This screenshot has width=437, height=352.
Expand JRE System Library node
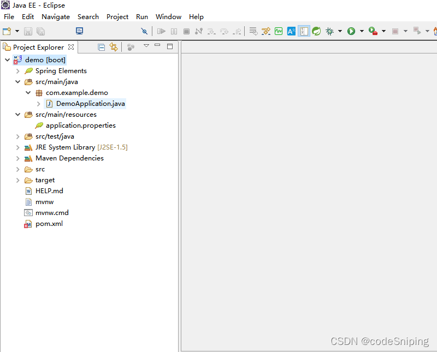[18, 147]
